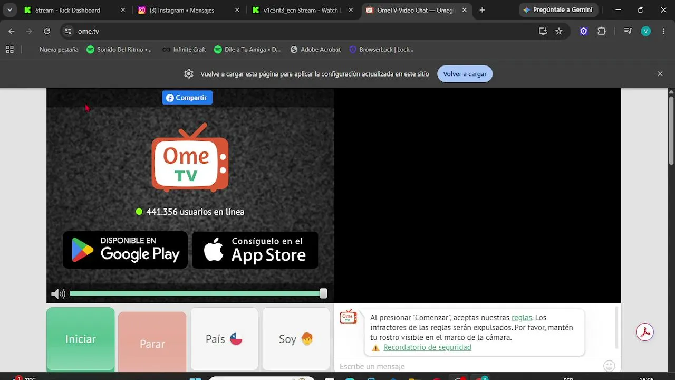Open the Extensions puzzle icon

point(602,31)
